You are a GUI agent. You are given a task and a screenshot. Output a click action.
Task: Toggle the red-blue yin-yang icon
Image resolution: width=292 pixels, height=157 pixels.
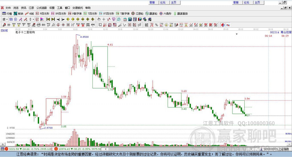(223, 25)
